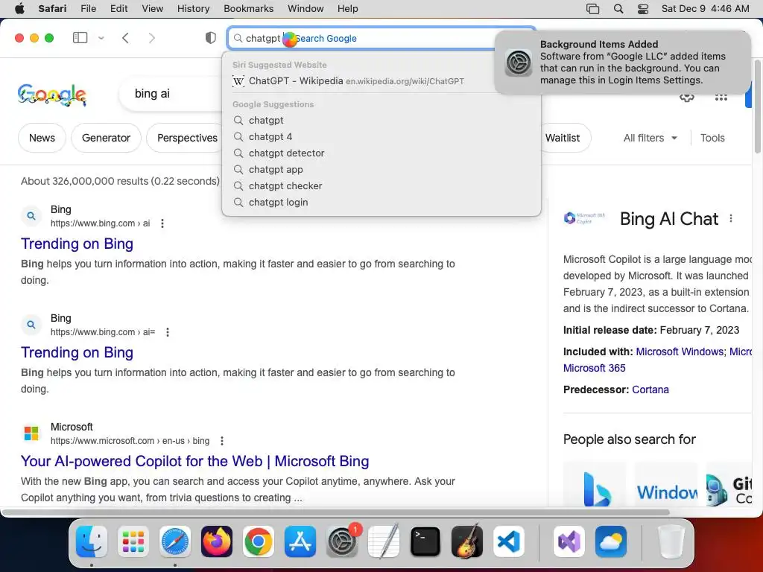The image size is (763, 572).
Task: Open the second 'Trending on Bing' result
Action: (77, 352)
